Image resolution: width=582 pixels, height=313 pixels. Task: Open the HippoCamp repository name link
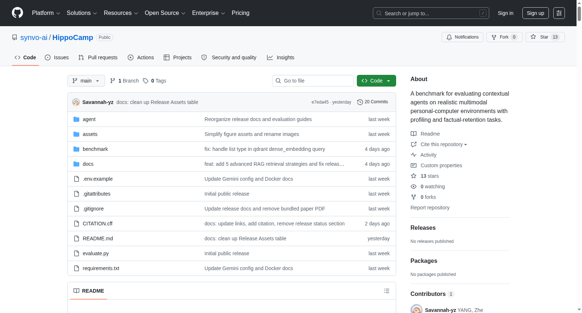tap(73, 37)
